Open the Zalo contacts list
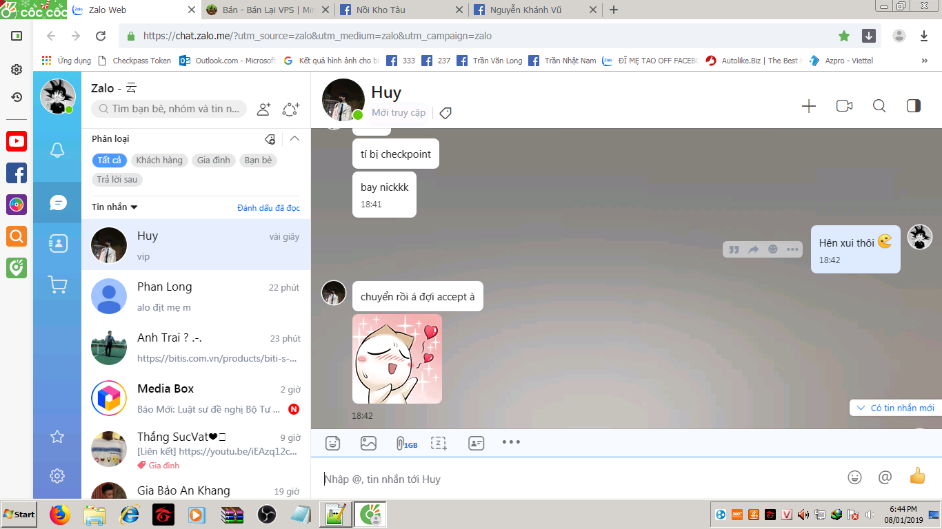The height and width of the screenshot is (529, 942). (x=58, y=243)
